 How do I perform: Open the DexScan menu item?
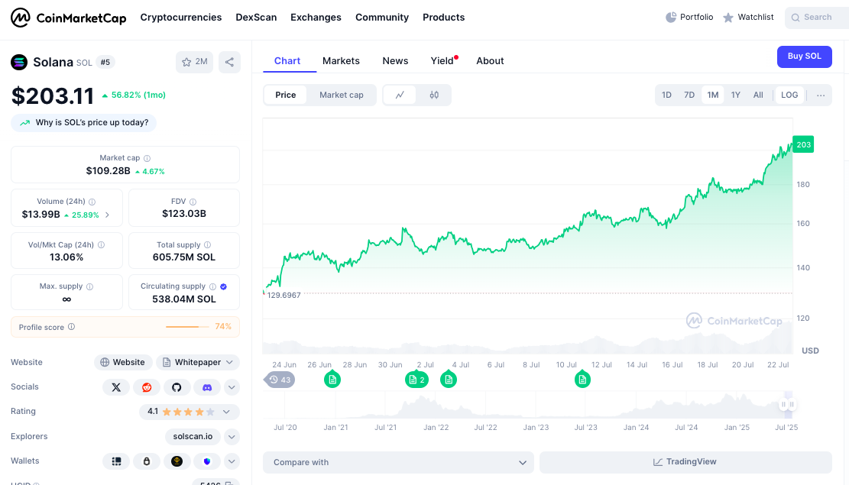256,17
